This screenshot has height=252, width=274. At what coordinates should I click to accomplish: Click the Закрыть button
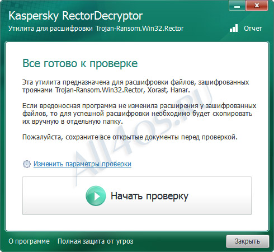click(247, 241)
